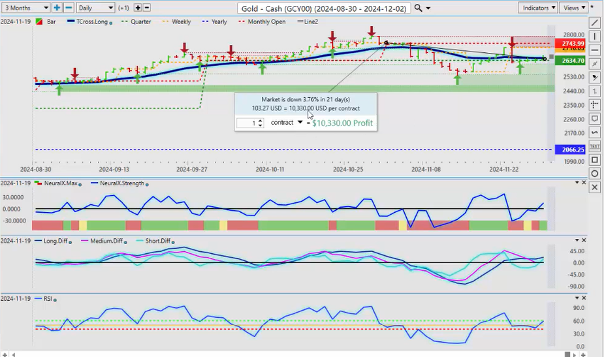Select the trend line drawing tool

point(595,23)
